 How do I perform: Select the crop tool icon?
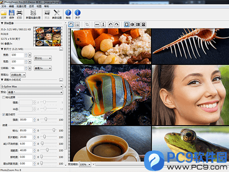(x=87, y=24)
